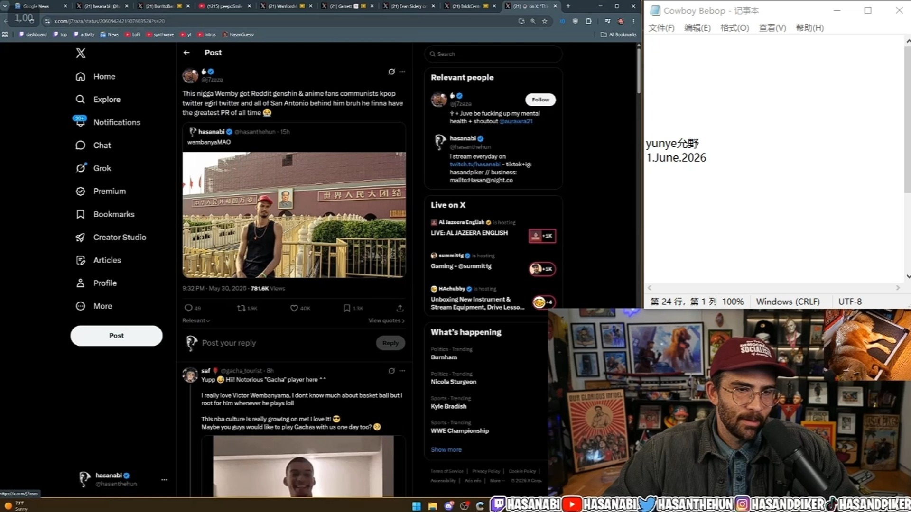
Task: Open Bookmarks in the X sidebar
Action: tap(105, 214)
